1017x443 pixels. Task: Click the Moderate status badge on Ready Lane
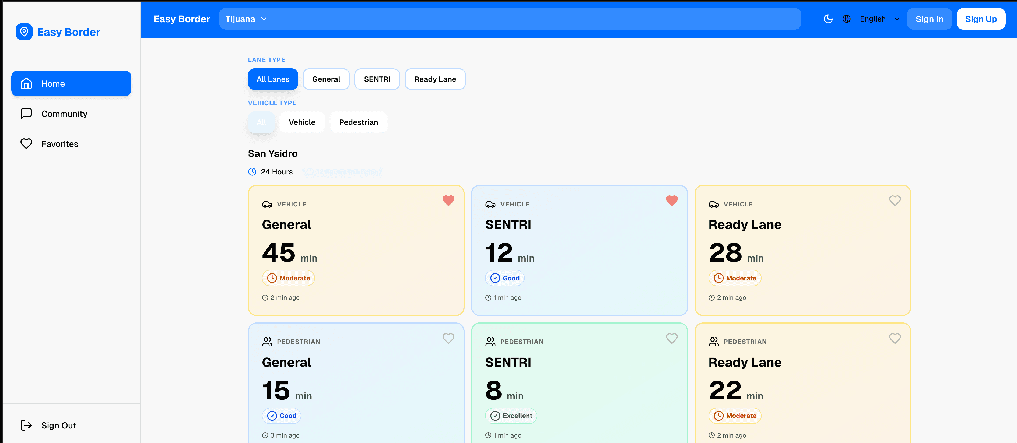(x=735, y=278)
